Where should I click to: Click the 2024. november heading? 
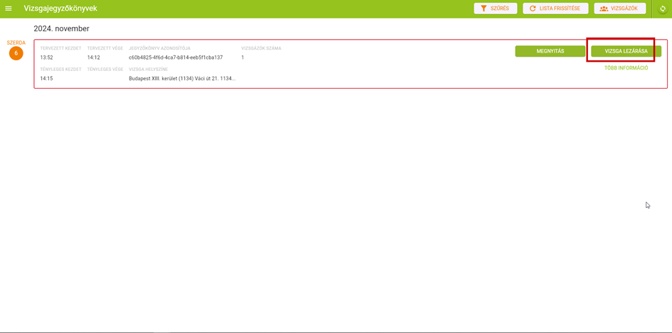(61, 28)
